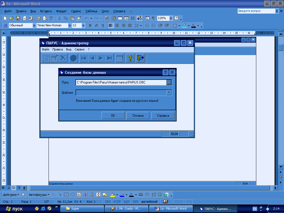Jump to last record in PARUS toolbar
The height and width of the screenshot is (213, 284).
pyautogui.click(x=110, y=58)
